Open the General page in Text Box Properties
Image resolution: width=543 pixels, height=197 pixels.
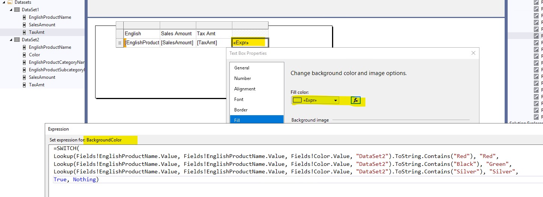point(257,68)
